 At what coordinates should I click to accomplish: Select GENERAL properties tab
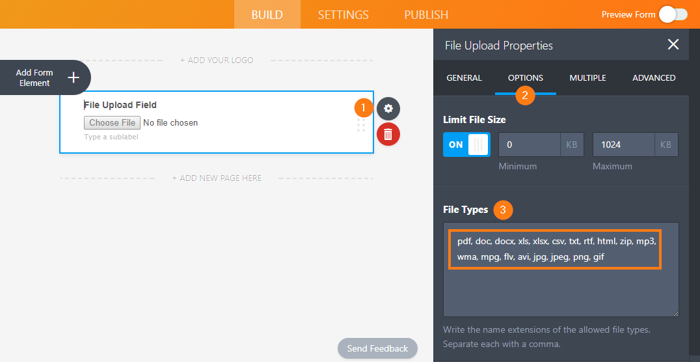click(464, 78)
